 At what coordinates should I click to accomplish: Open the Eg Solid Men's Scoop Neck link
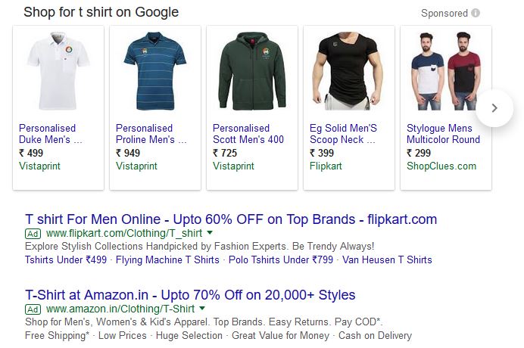click(343, 134)
